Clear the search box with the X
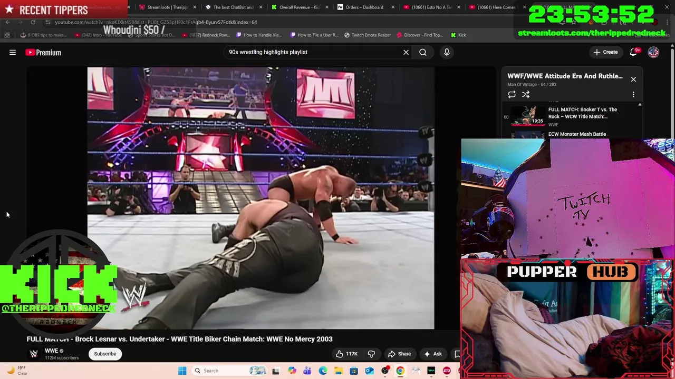Screen dimensions: 675x379 click(x=406, y=52)
